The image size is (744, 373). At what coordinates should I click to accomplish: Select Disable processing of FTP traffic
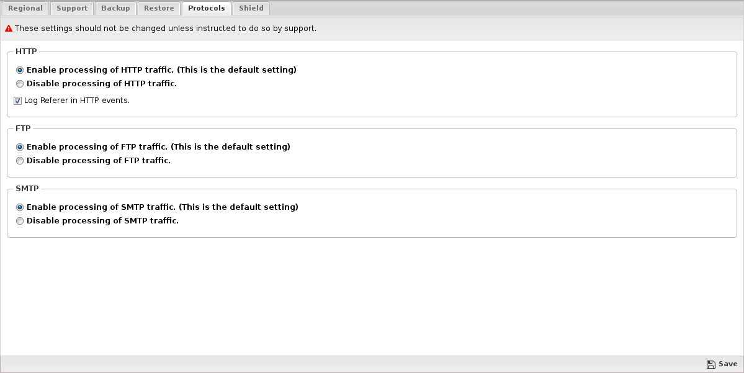coord(19,161)
